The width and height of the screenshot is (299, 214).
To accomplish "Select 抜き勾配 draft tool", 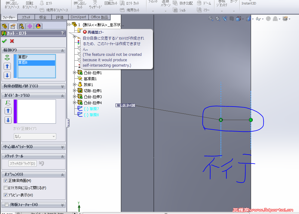I will click(x=183, y=3).
